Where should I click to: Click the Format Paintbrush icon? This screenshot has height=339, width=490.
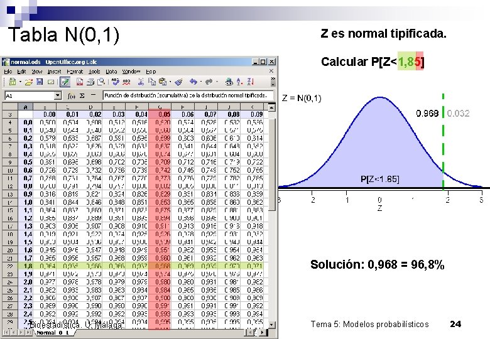[179, 82]
